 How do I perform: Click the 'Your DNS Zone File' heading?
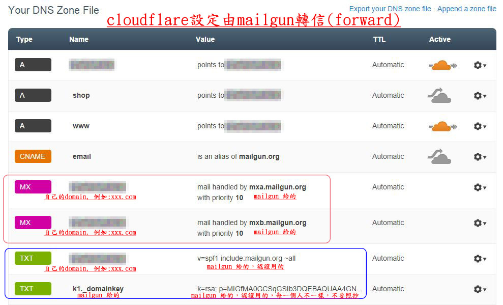53,10
